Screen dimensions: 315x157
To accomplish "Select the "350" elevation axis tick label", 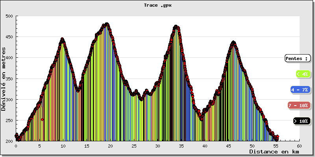I will (x=9, y=78).
